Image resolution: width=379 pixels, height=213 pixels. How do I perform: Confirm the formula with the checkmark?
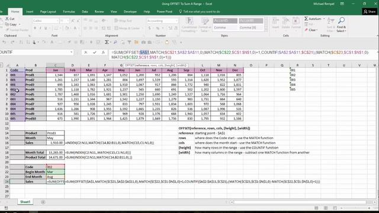point(95,53)
